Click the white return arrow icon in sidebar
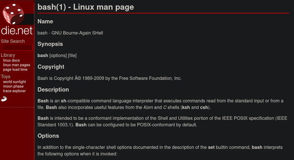294x160 pixels. [4, 98]
